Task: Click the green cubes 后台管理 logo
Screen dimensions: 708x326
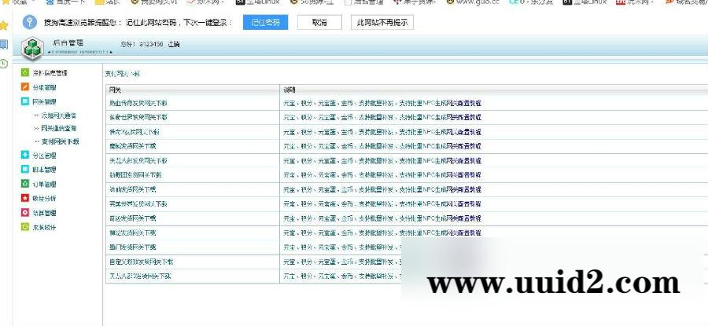Action: (32, 48)
